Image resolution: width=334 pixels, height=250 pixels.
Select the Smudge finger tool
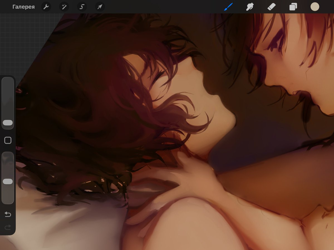pyautogui.click(x=250, y=7)
